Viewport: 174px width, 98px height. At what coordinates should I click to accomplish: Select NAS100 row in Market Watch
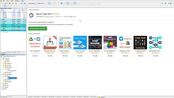point(13,21)
